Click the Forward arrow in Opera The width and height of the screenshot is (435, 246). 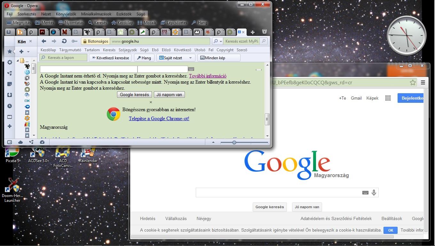[x=54, y=41]
